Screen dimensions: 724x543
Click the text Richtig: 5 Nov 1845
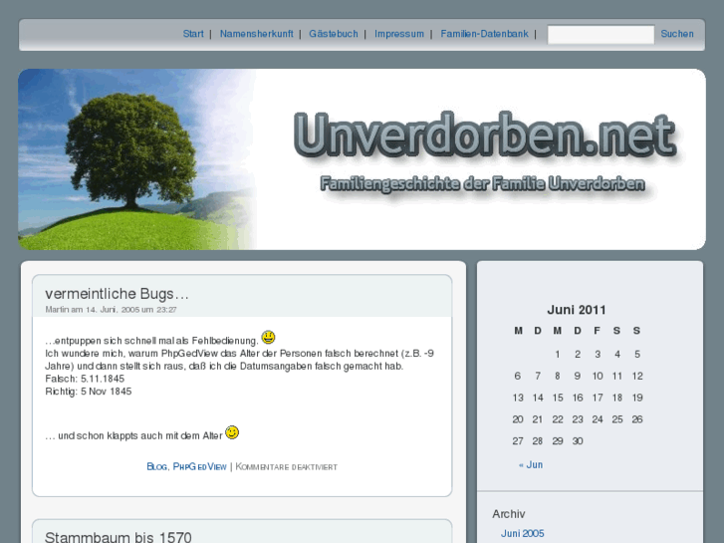[89, 392]
